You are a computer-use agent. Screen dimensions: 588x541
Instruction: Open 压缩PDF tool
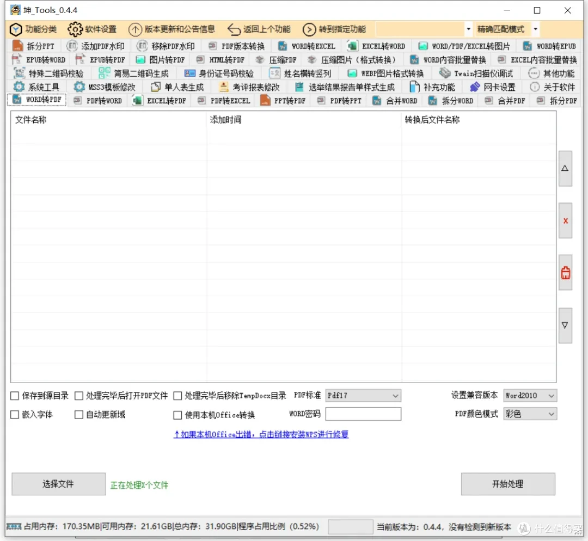click(276, 60)
